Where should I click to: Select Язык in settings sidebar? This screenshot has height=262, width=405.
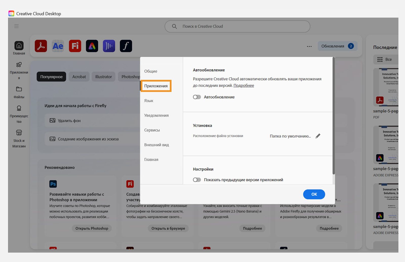pos(149,101)
